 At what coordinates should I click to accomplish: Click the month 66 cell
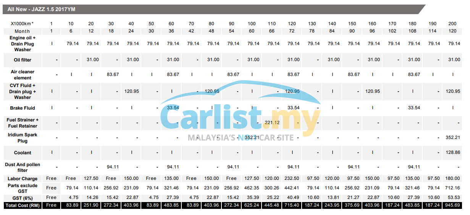272,31
